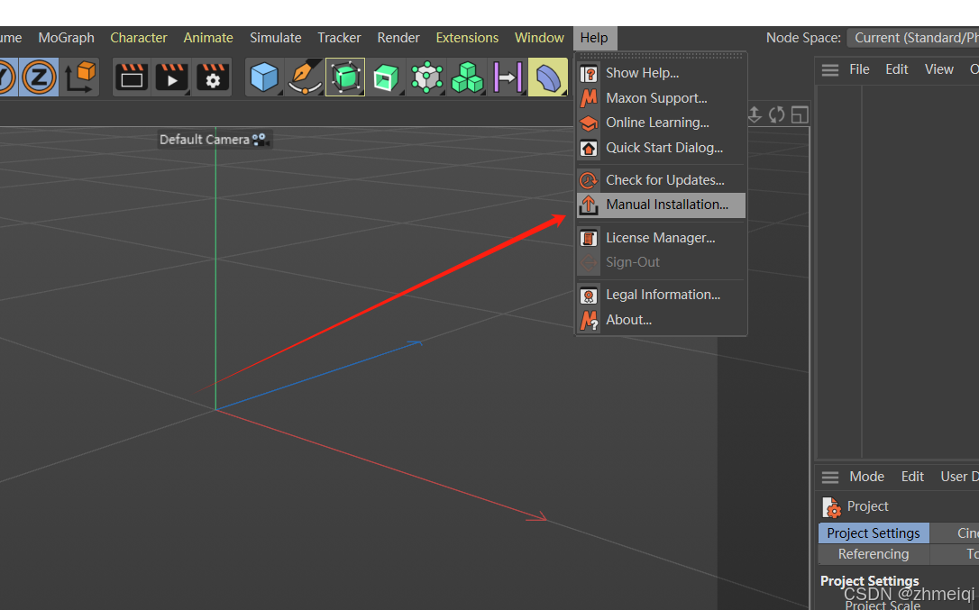Toggle the Y axis lock icon
The height and width of the screenshot is (610, 979).
pyautogui.click(x=7, y=77)
